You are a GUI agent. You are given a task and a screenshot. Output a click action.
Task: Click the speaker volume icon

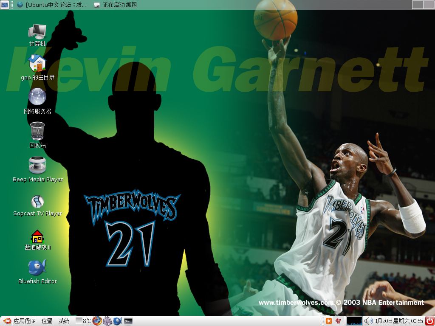point(368,321)
